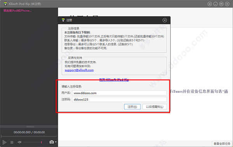Screen dimensions: 233x147
Task: Click the Xilisoft app icon in the title bar
Action: [5, 4]
